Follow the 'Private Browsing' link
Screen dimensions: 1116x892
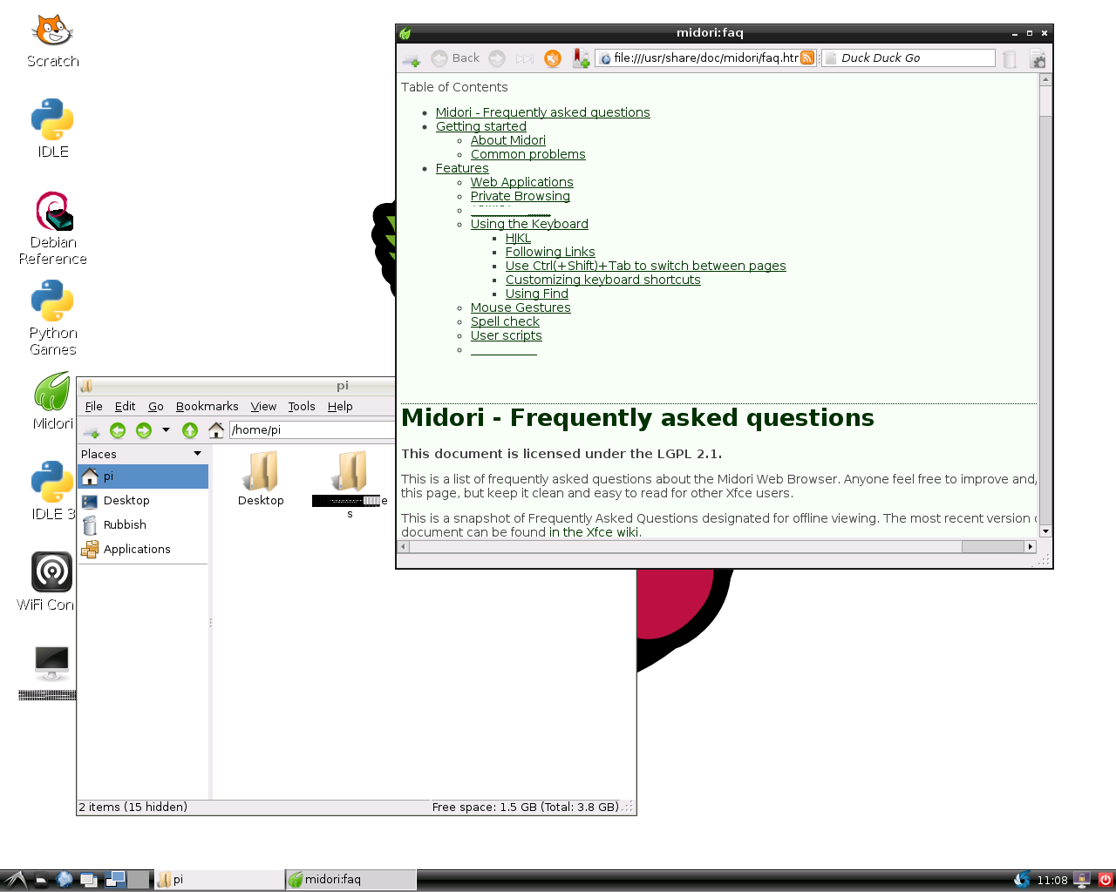(520, 196)
